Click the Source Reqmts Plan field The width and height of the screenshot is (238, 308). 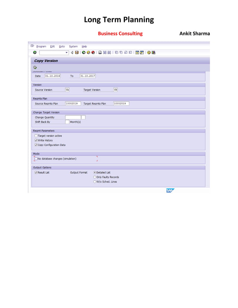click(x=73, y=103)
